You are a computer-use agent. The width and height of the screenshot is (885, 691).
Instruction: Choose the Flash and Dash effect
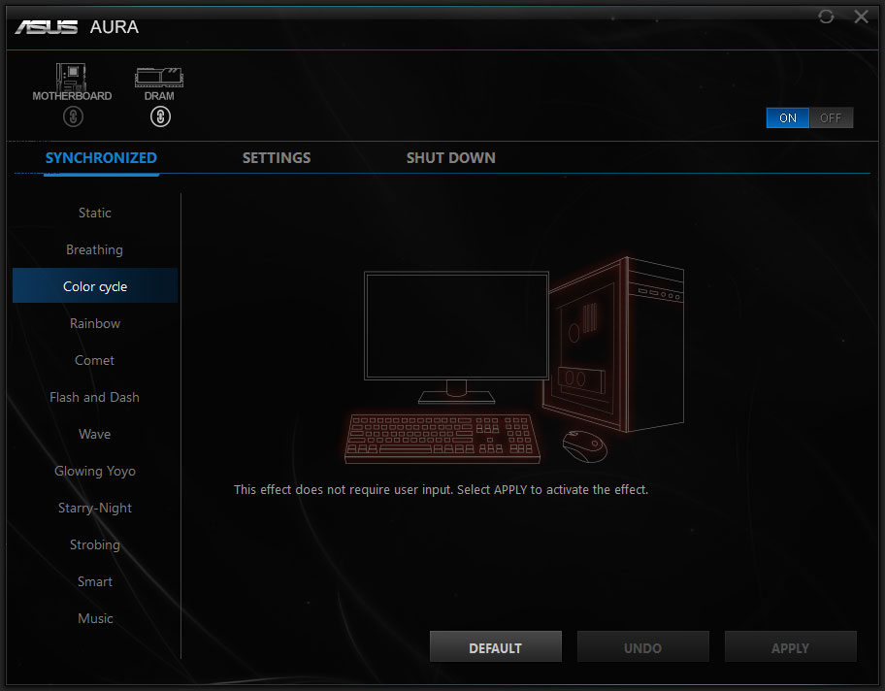[95, 397]
